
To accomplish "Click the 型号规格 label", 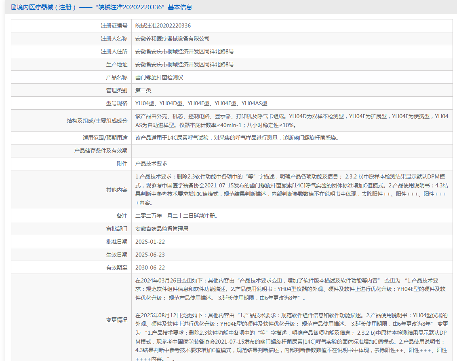I will [117, 103].
